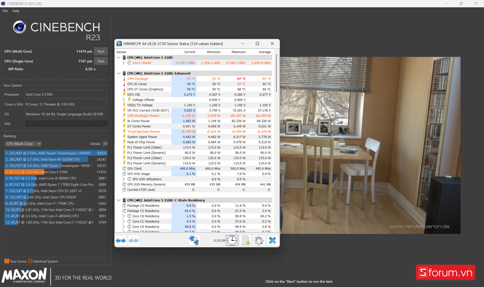
Task: Click the Cores x GHz field
Action: 66,104
